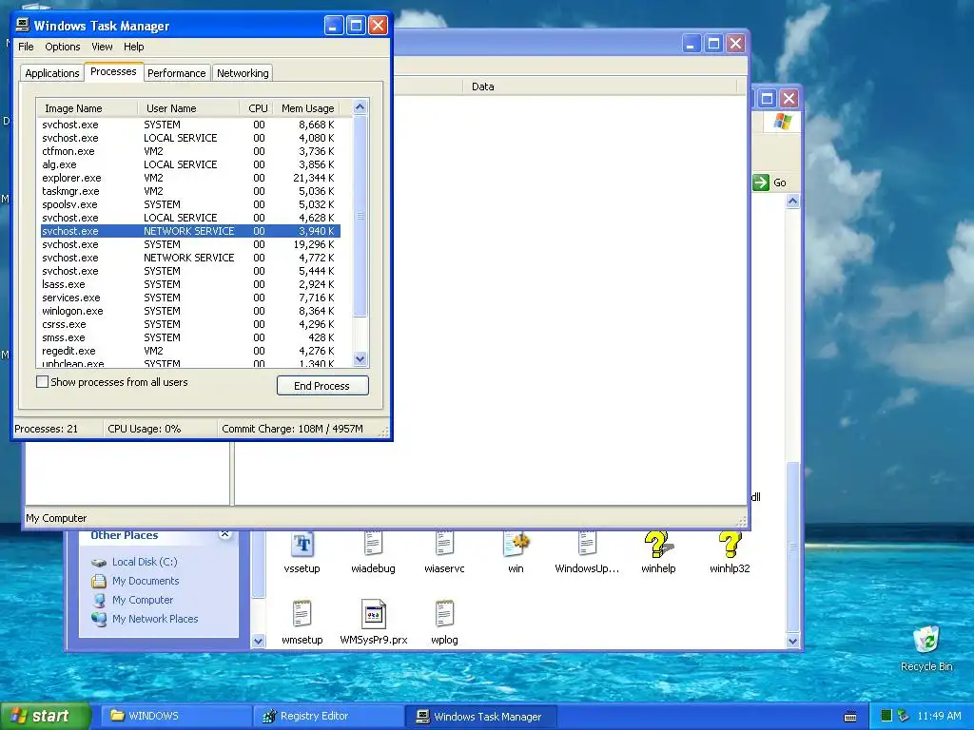
Task: Select the alg.exe process row
Action: (189, 164)
